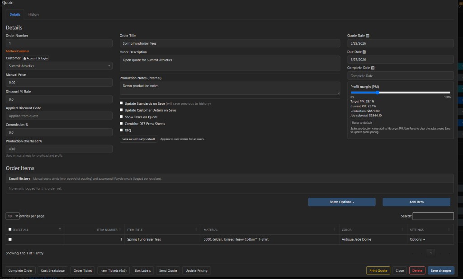Click the red Delete button

(x=417, y=270)
